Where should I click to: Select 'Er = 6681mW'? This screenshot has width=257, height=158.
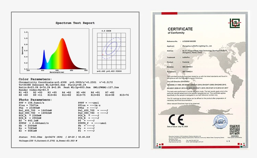[x=28, y=131]
